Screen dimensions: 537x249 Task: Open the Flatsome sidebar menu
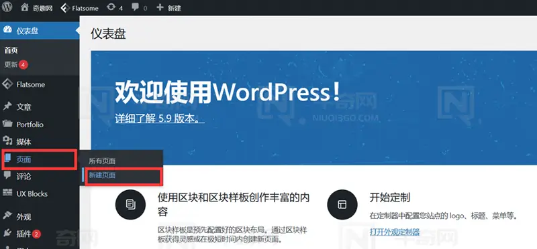pos(40,84)
